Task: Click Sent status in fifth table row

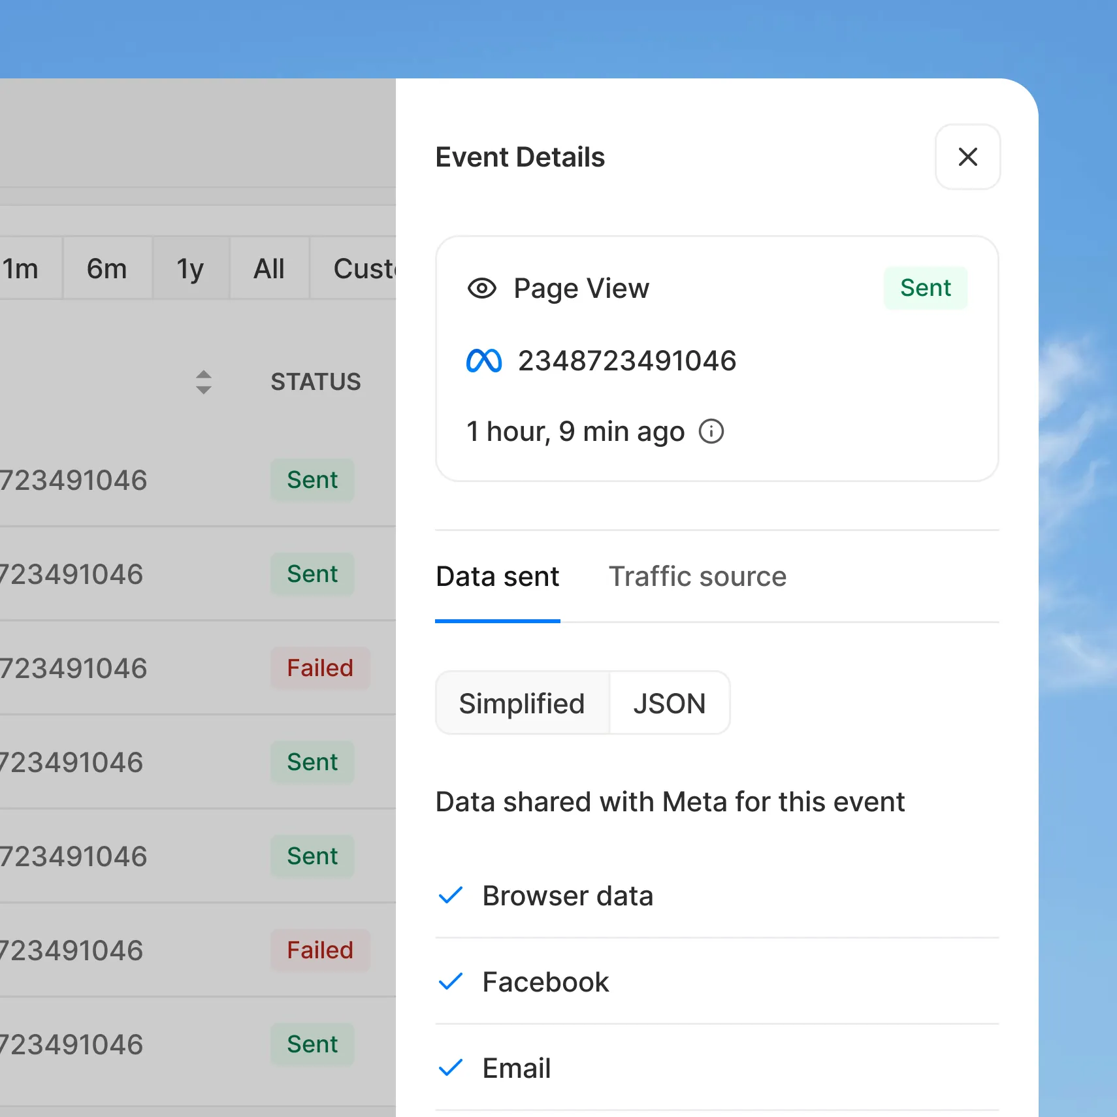Action: [x=312, y=856]
